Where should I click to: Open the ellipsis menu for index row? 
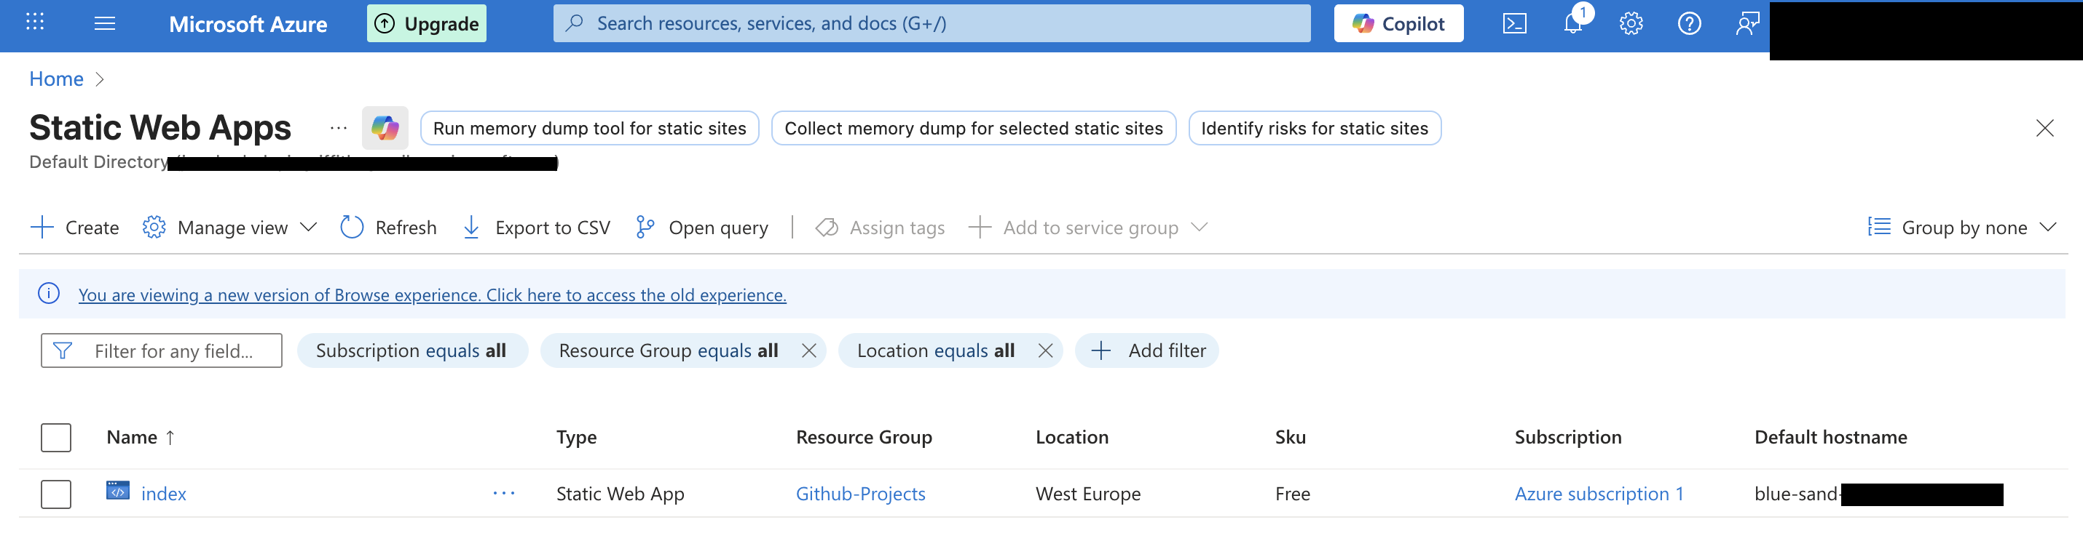(x=504, y=493)
